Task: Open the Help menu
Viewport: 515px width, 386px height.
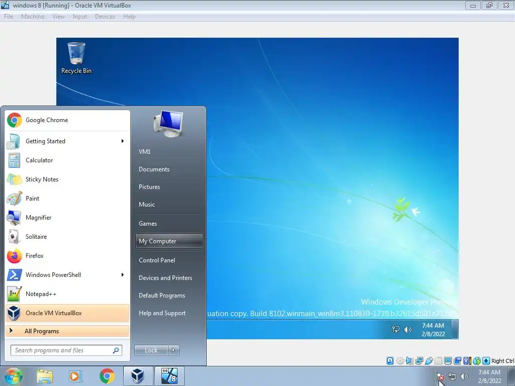Action: tap(129, 17)
